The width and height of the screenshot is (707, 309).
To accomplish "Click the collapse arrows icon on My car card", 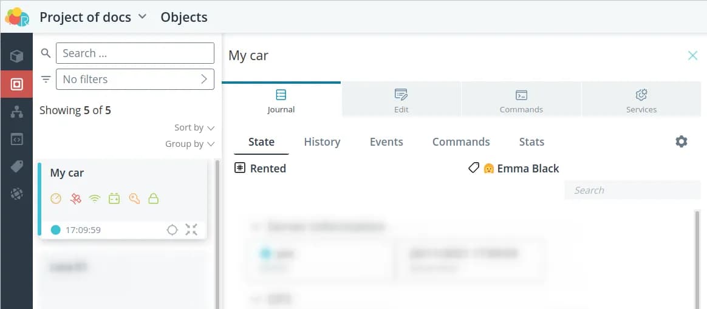I will pyautogui.click(x=191, y=229).
